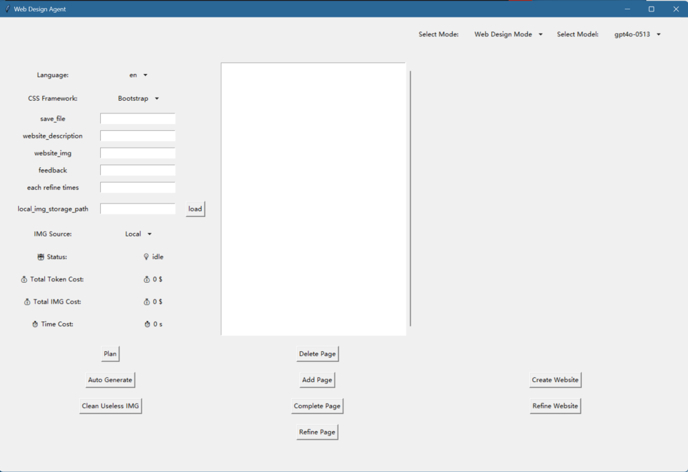The height and width of the screenshot is (472, 688).
Task: Change model via the gpt4o-0513 dropdown
Action: (637, 34)
